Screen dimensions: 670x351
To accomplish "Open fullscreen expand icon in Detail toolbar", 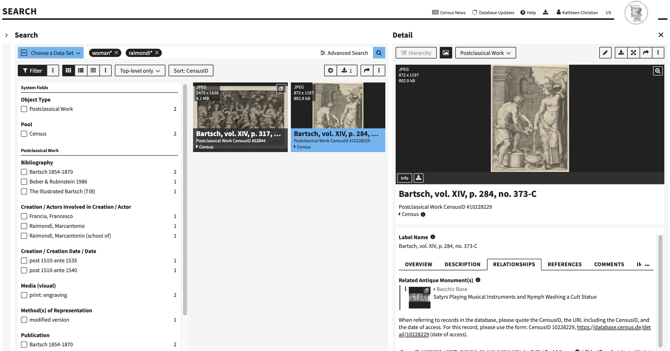I will click(633, 53).
